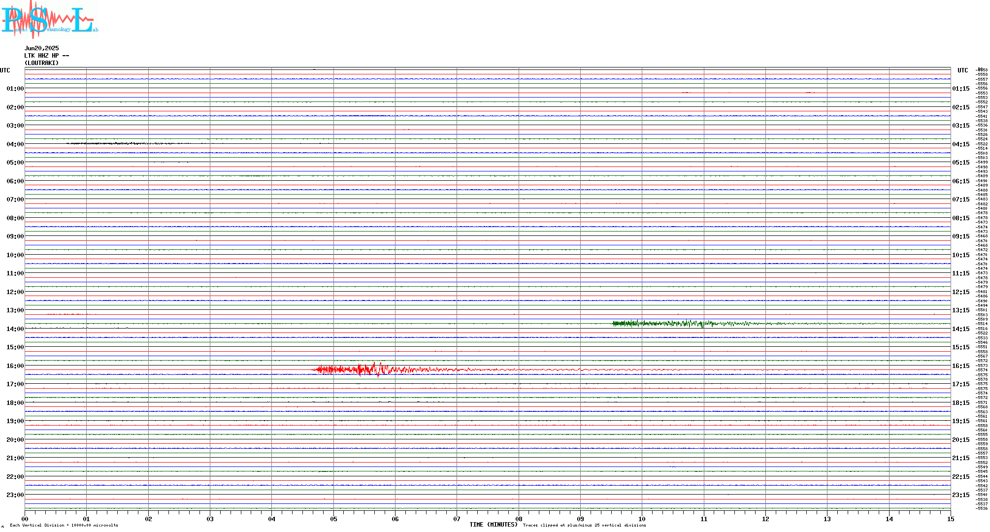Click the 04:00 hour label
Viewport: 990px width, 532px height.
click(x=15, y=144)
